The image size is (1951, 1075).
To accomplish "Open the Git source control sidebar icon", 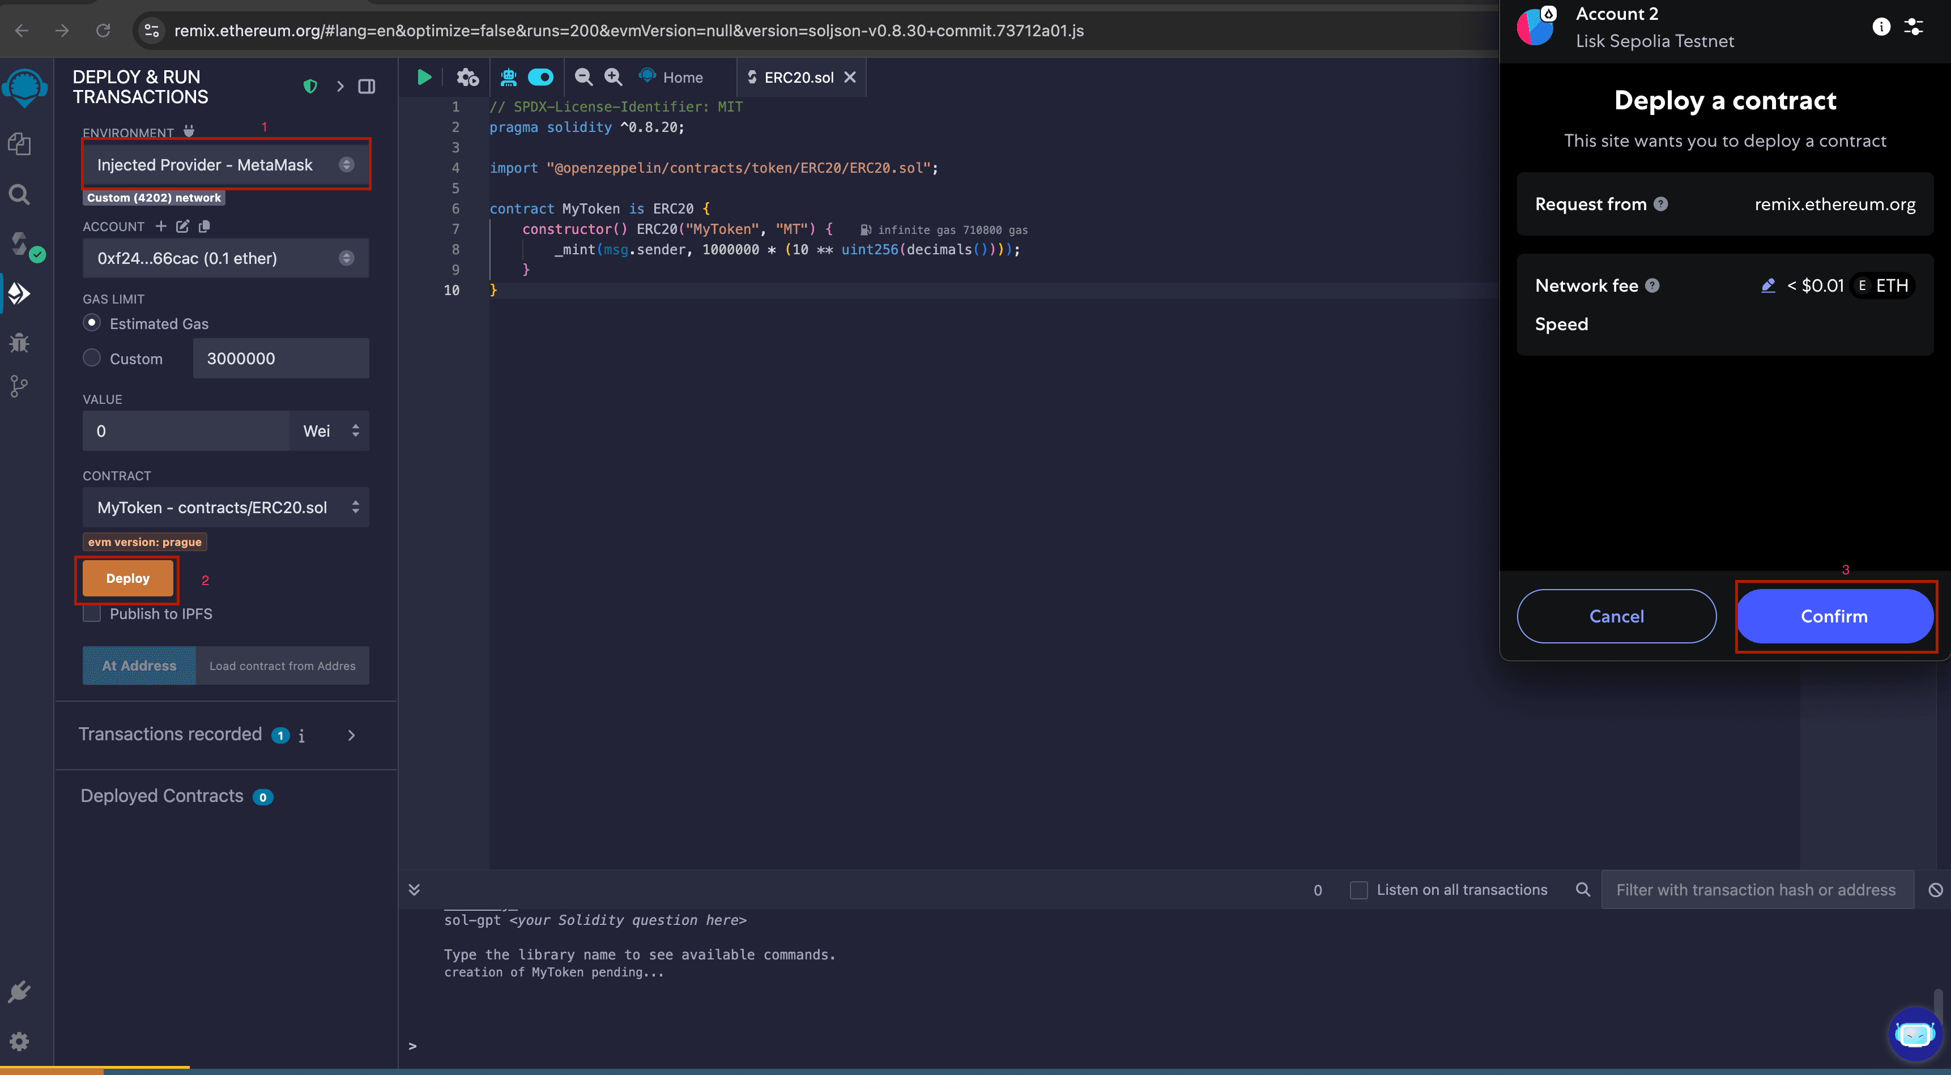I will coord(19,387).
